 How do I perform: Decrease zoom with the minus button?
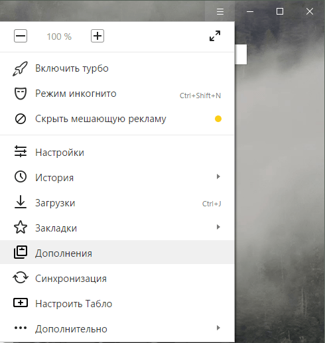tap(21, 36)
